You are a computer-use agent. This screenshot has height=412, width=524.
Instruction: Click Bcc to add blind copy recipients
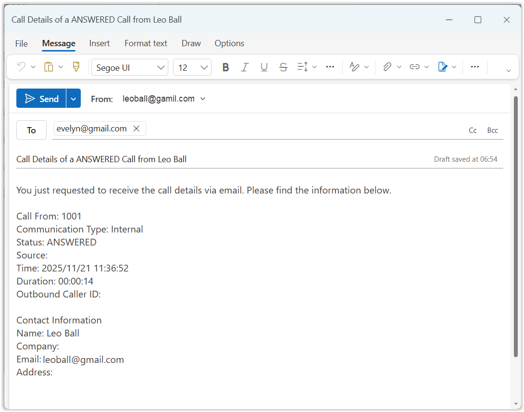[492, 130]
